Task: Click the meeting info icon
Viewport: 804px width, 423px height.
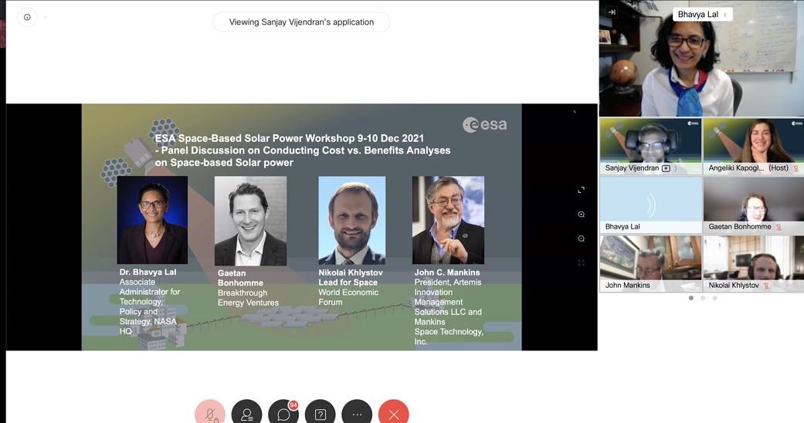Action: (x=27, y=17)
